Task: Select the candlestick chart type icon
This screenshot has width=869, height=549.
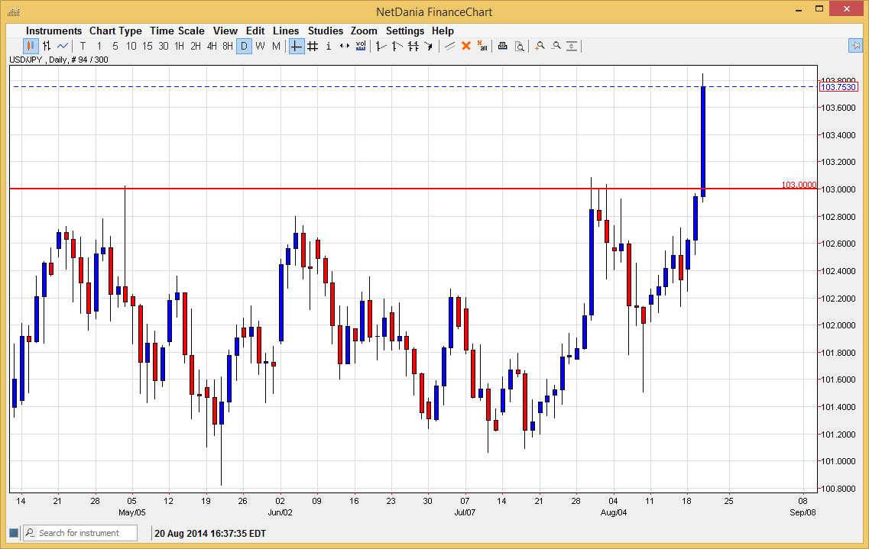Action: [29, 46]
